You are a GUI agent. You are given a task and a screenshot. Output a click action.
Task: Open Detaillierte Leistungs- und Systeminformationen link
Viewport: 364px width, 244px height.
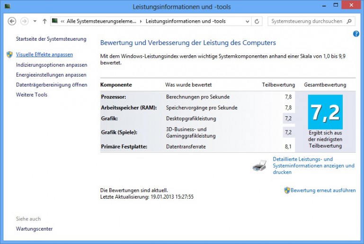click(x=313, y=166)
